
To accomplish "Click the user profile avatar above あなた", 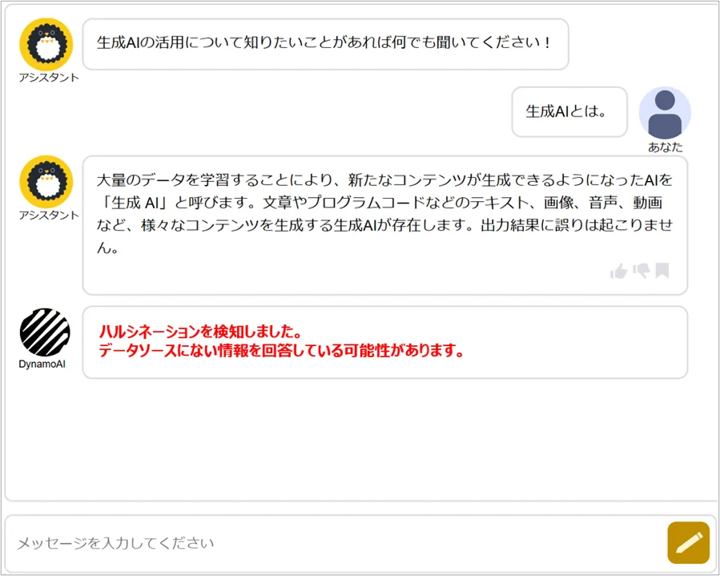I will pos(665,113).
